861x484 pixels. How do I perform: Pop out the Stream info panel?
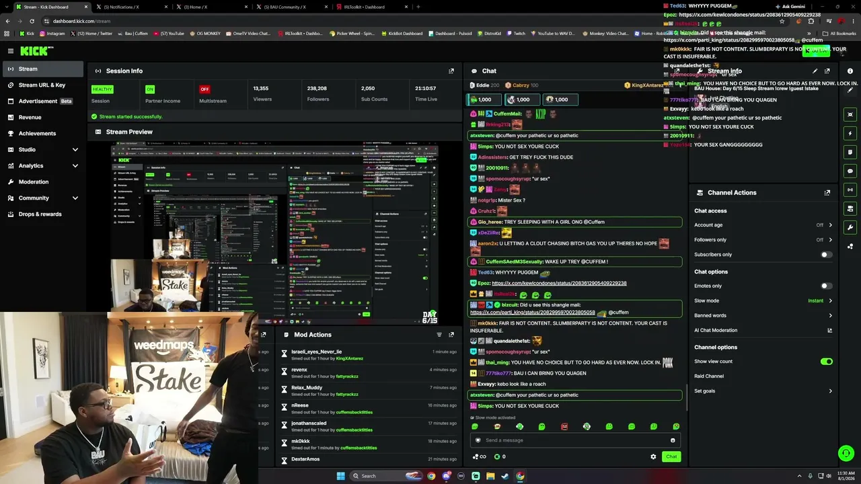[x=827, y=71]
